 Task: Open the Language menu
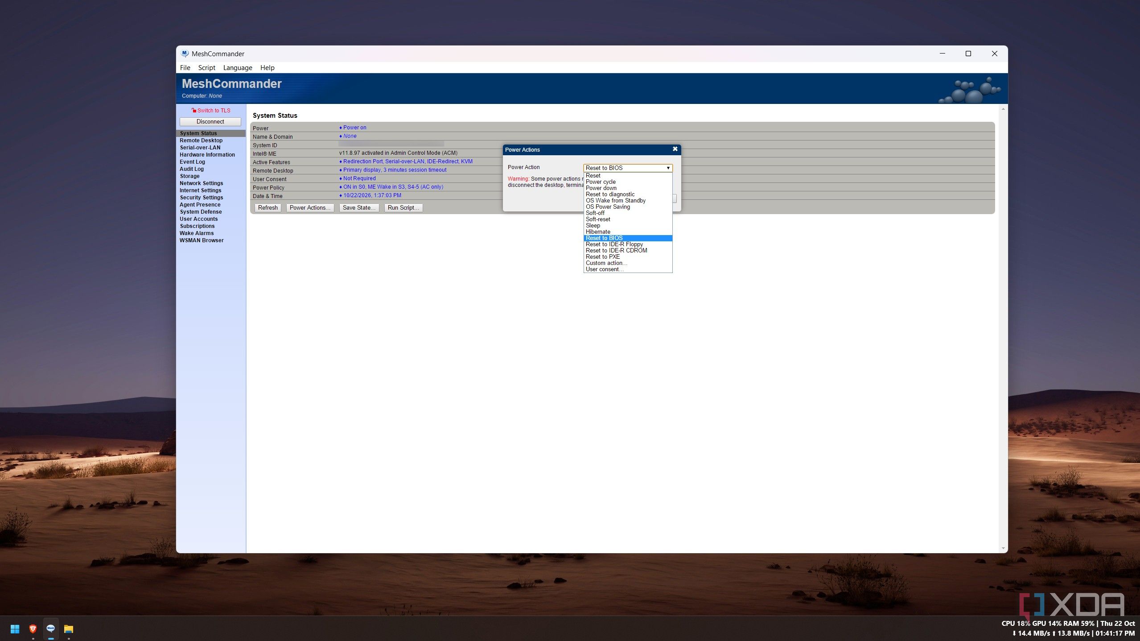pos(238,67)
